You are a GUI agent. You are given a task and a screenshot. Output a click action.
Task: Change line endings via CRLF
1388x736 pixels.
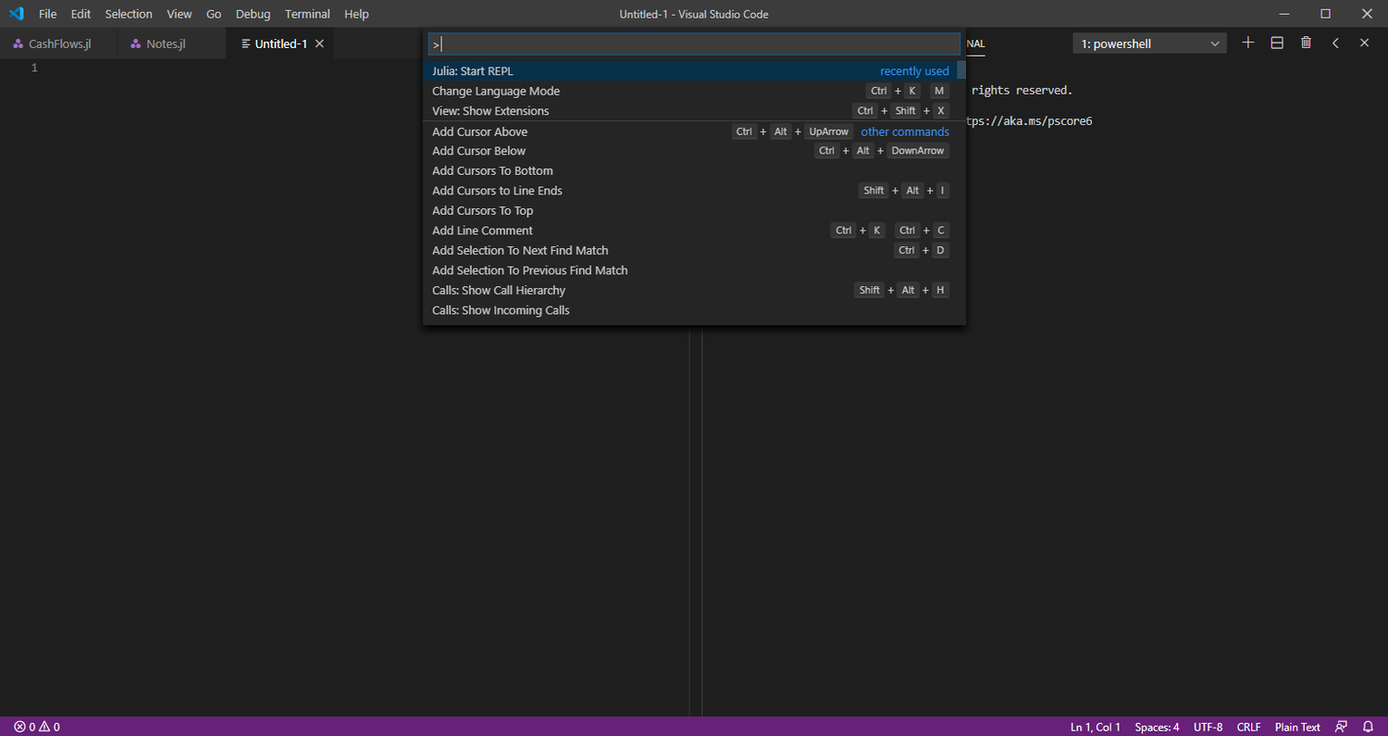pos(1248,727)
